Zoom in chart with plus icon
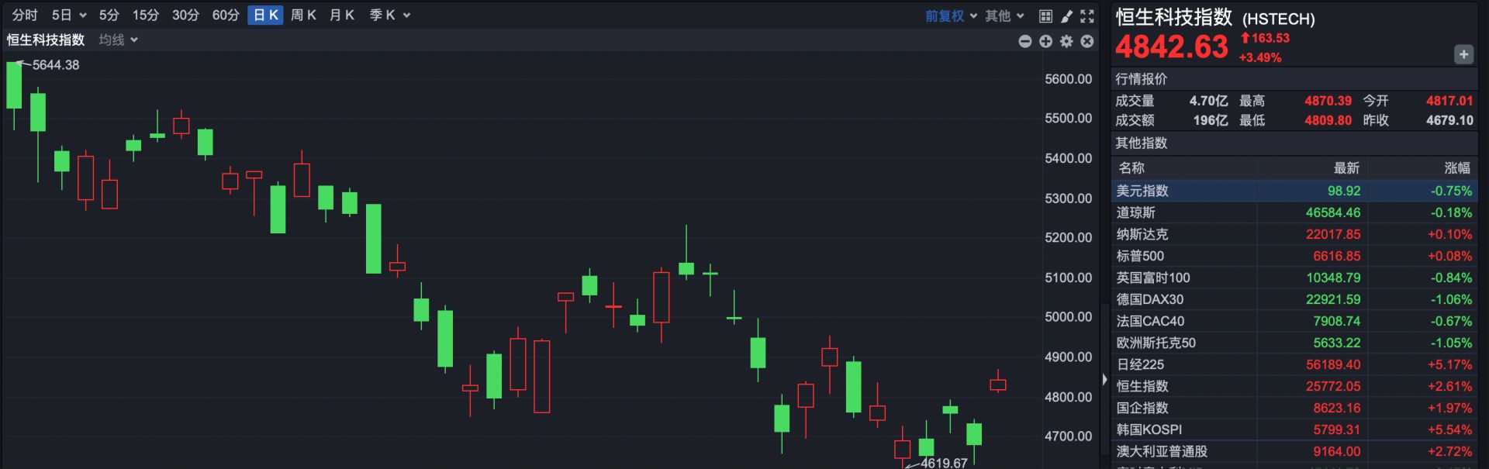The height and width of the screenshot is (469, 1489). click(x=1045, y=41)
